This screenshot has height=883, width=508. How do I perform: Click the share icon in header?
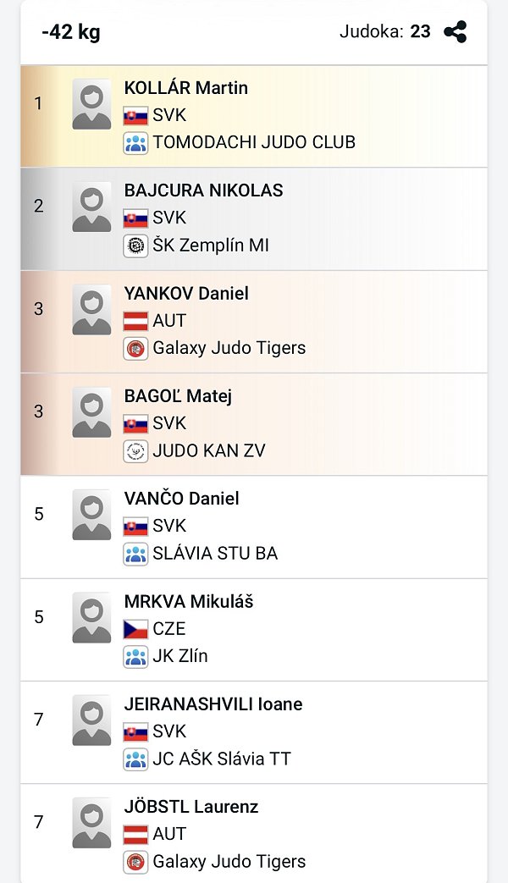[x=456, y=32]
